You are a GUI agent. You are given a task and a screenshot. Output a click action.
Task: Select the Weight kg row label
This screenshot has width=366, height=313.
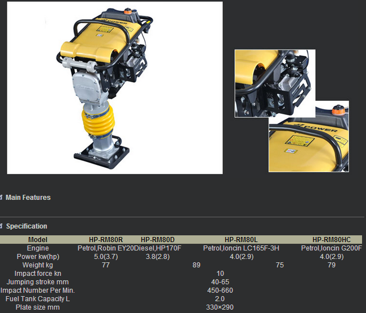click(38, 265)
